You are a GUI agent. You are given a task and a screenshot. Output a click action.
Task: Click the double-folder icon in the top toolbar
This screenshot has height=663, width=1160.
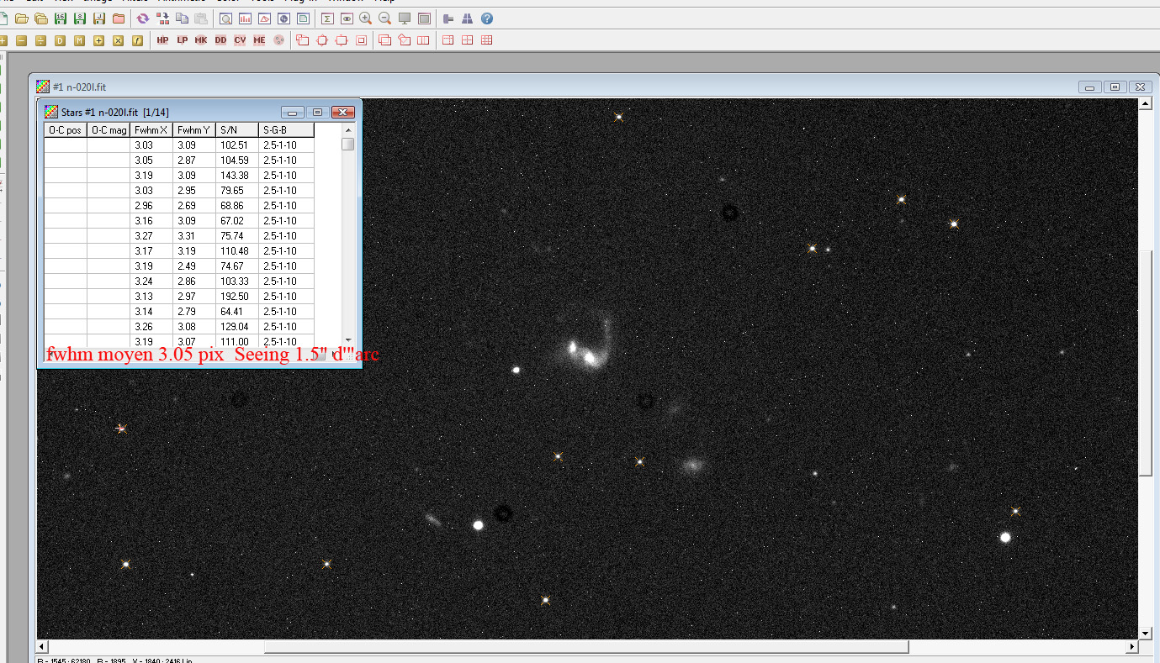click(x=40, y=18)
